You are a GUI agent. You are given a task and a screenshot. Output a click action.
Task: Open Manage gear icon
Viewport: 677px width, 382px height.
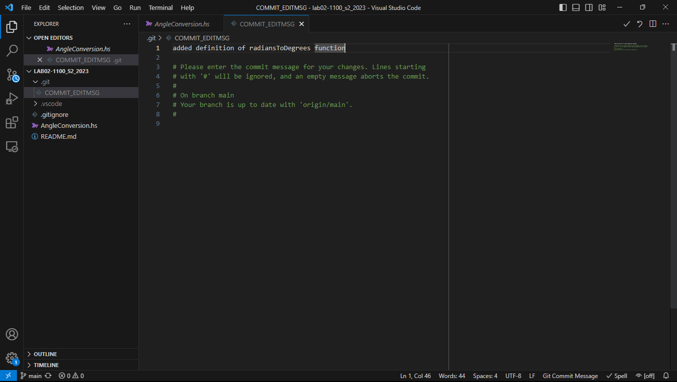pos(12,358)
